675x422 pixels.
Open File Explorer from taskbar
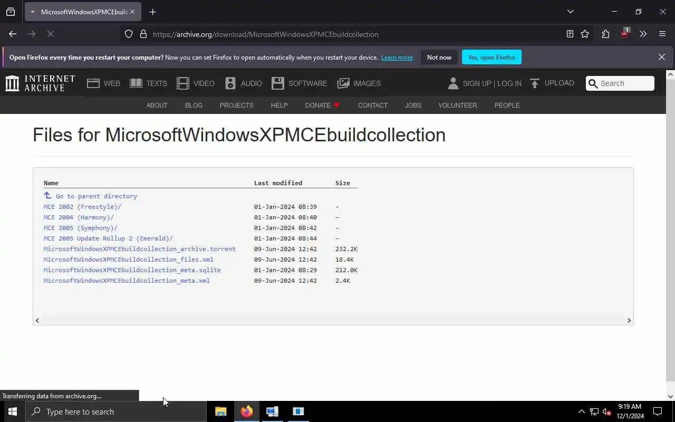click(220, 411)
